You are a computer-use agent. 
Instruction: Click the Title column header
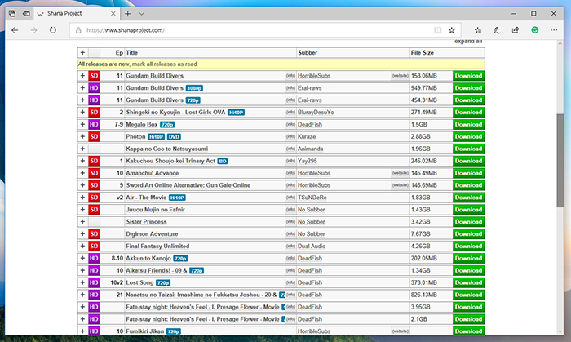coord(132,52)
